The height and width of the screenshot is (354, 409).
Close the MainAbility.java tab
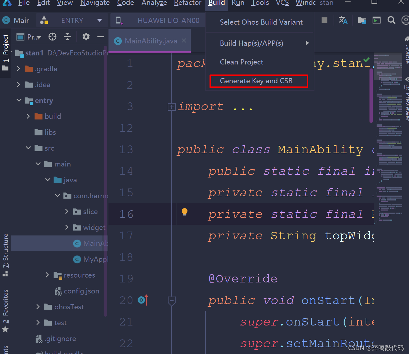pyautogui.click(x=184, y=40)
